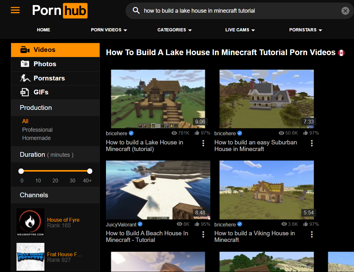The height and width of the screenshot is (272, 354).
Task: Click into the search text field
Action: point(239,10)
